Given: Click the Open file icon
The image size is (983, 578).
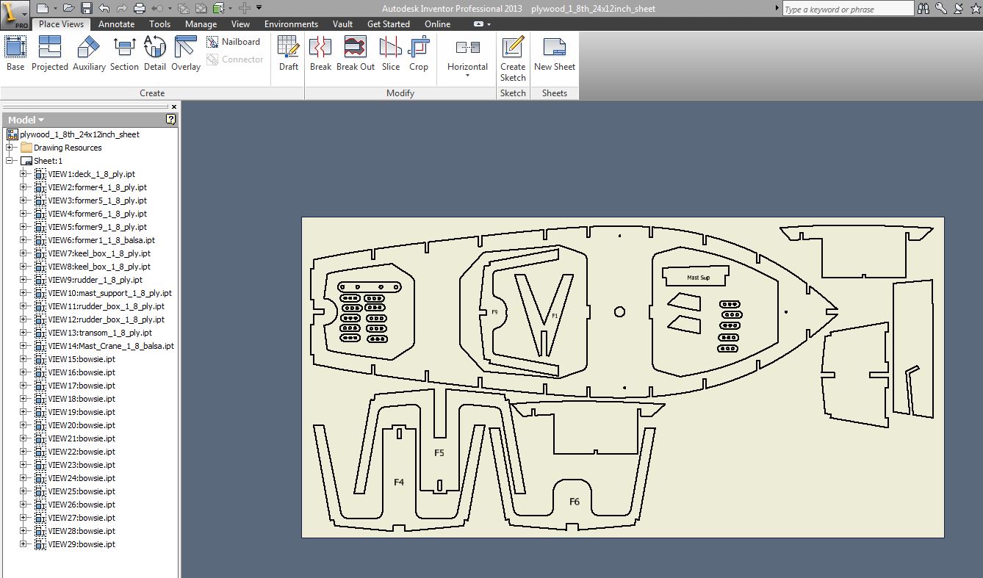Looking at the screenshot, I should tap(68, 8).
